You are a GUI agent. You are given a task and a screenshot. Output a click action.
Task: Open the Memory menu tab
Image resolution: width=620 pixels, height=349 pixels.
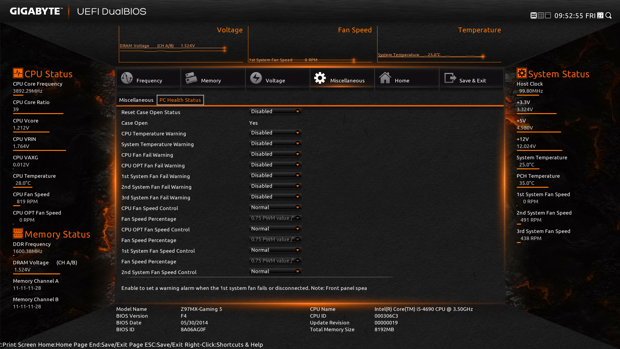[x=213, y=78]
